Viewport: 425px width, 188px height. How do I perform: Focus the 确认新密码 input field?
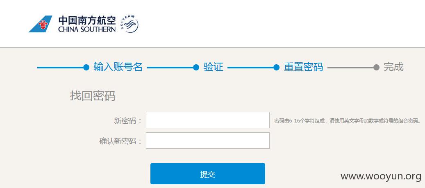(x=208, y=140)
